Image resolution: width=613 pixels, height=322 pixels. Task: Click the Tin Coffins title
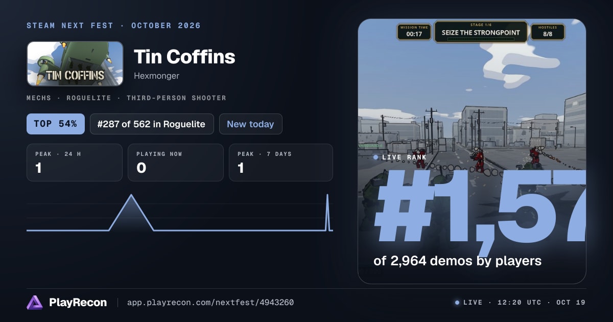pos(184,57)
